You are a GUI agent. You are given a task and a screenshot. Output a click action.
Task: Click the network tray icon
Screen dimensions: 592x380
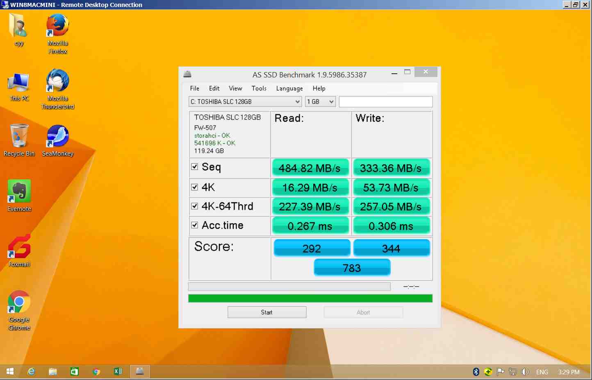point(512,372)
